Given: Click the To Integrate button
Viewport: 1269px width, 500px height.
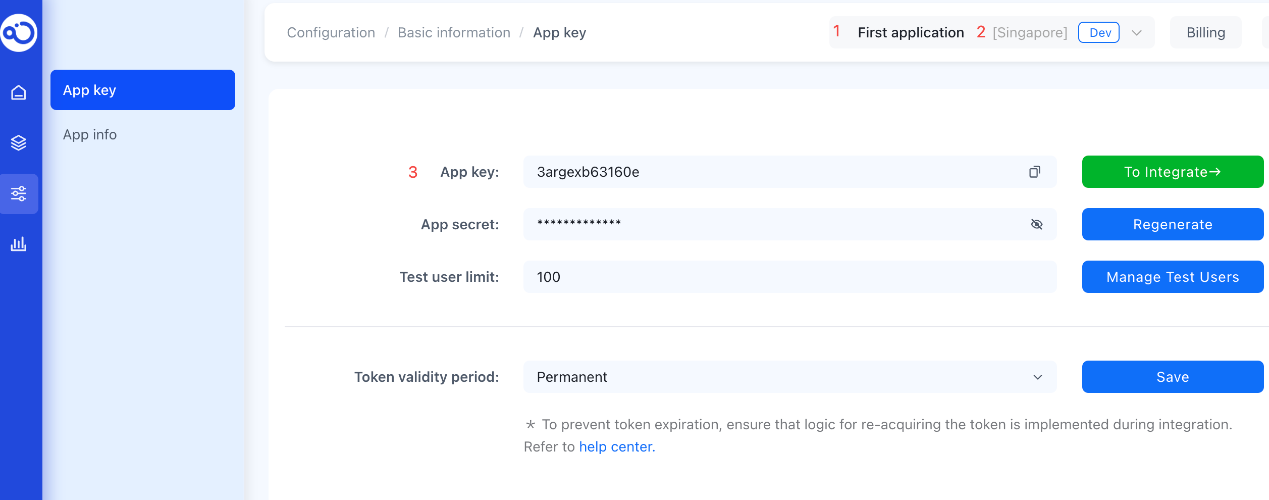Looking at the screenshot, I should click(1173, 172).
